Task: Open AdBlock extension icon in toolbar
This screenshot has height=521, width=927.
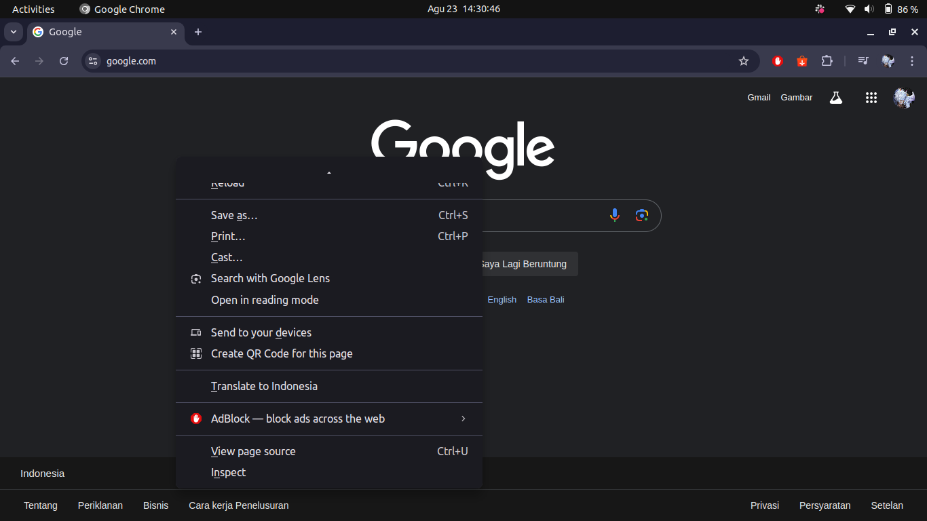Action: click(778, 61)
